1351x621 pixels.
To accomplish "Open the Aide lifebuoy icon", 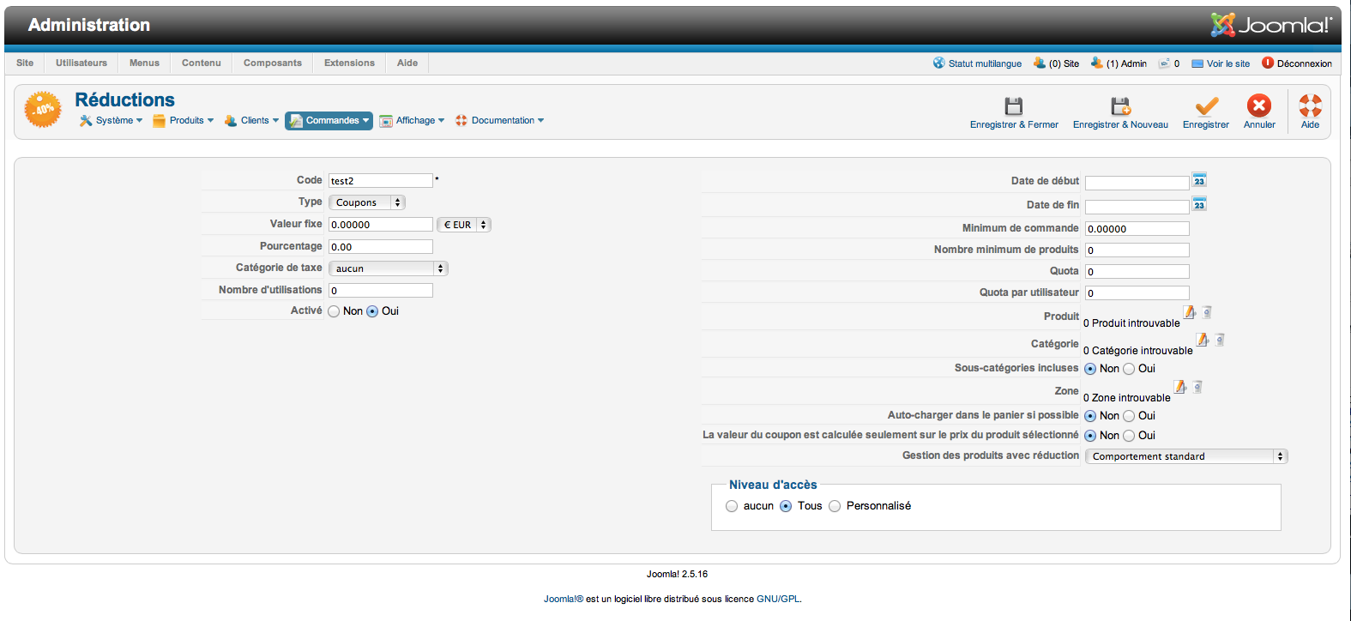I will point(1310,106).
